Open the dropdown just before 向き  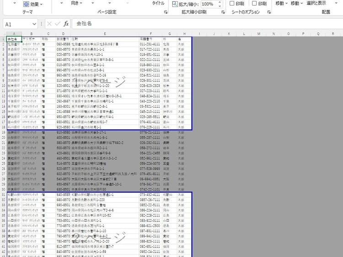(61, 3)
